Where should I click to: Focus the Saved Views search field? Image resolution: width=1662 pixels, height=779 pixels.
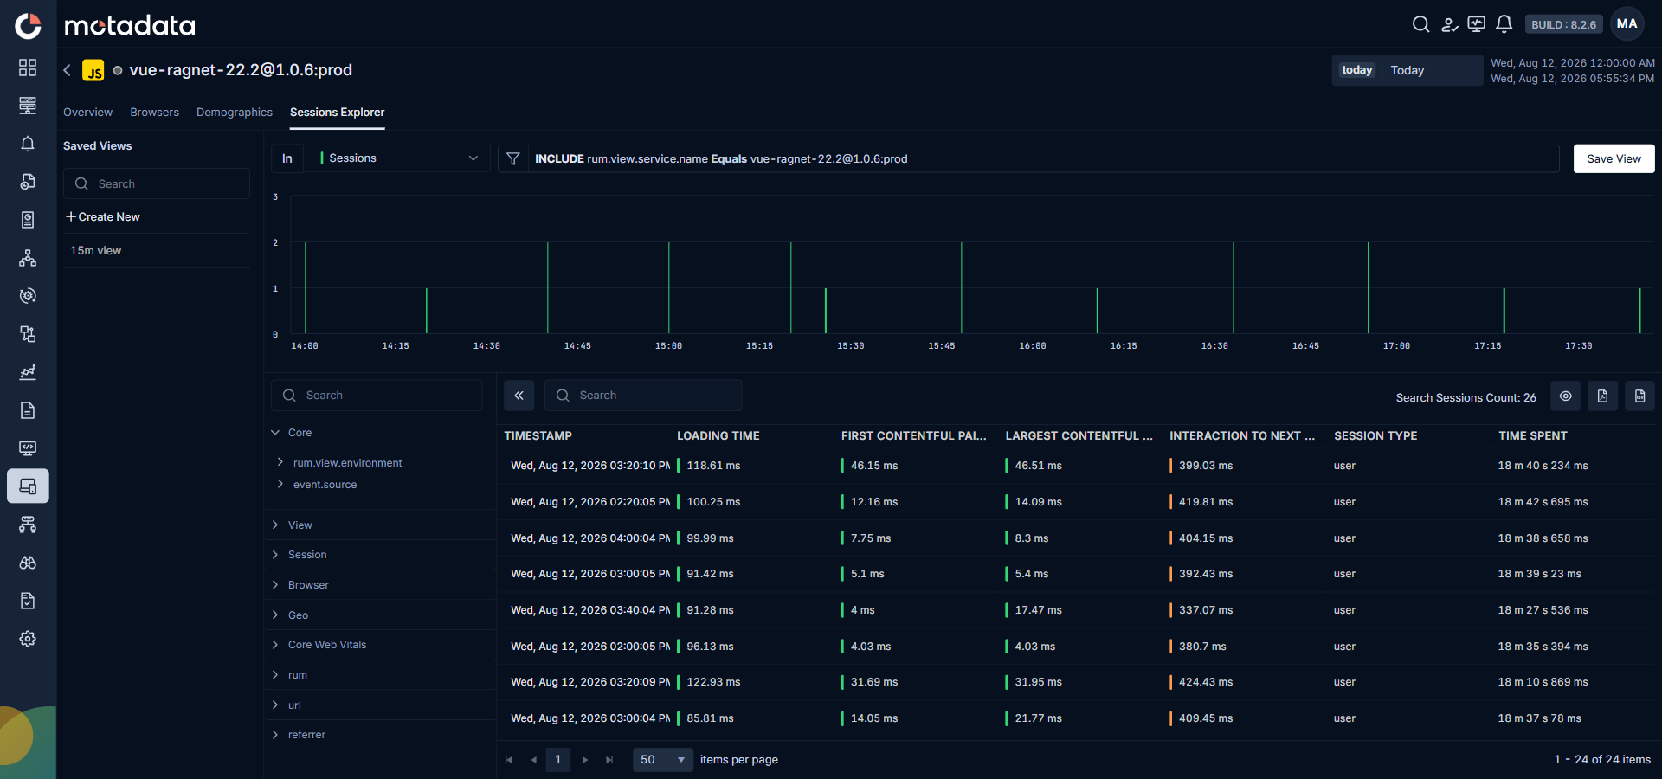pos(157,183)
